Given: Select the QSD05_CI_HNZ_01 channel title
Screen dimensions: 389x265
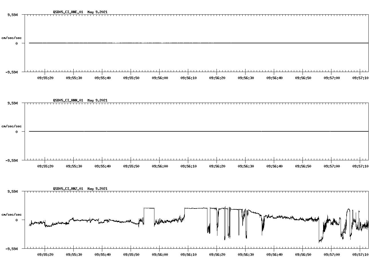Looking at the screenshot, I should (x=68, y=189).
